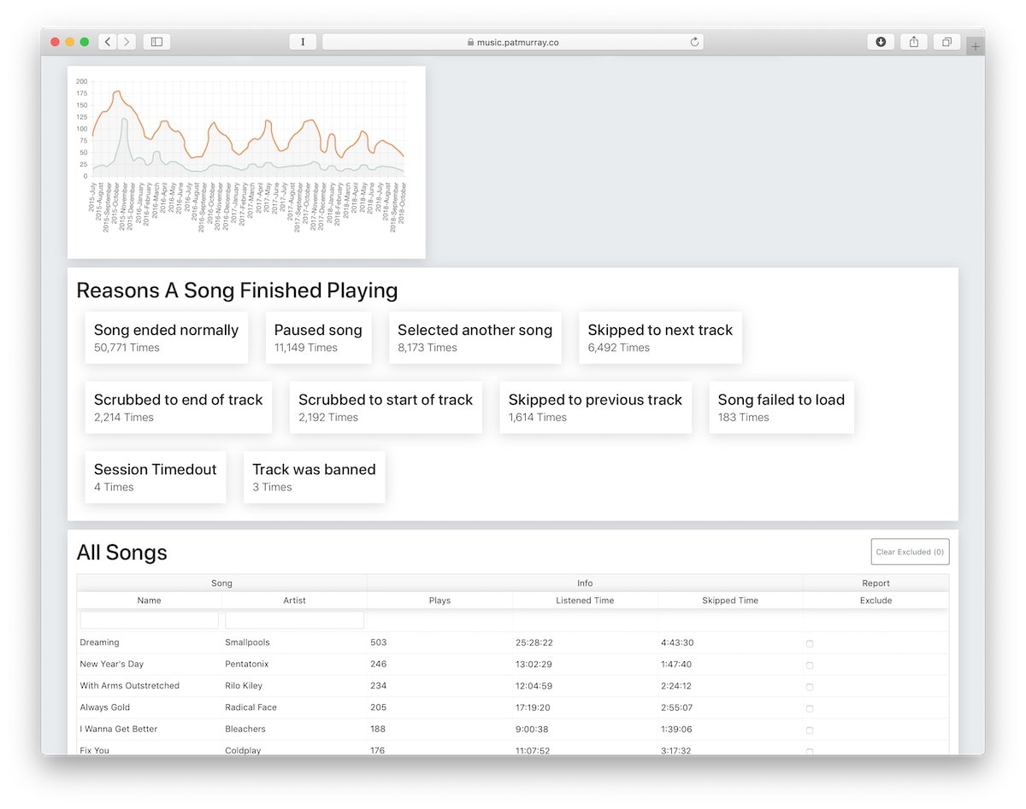The width and height of the screenshot is (1026, 809).
Task: Click the "Skipped to next track" card
Action: [x=660, y=337]
